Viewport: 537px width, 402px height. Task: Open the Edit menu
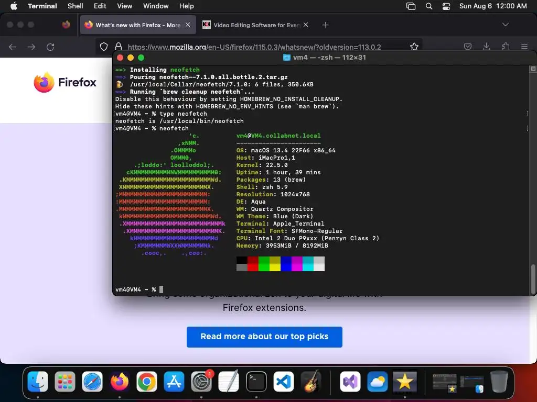click(100, 6)
